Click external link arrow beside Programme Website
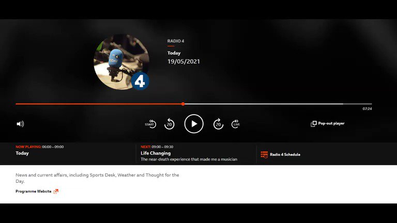 click(x=56, y=191)
